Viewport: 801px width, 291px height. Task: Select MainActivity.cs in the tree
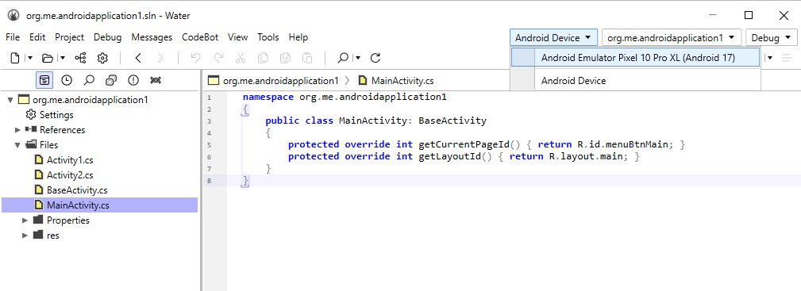(x=78, y=205)
